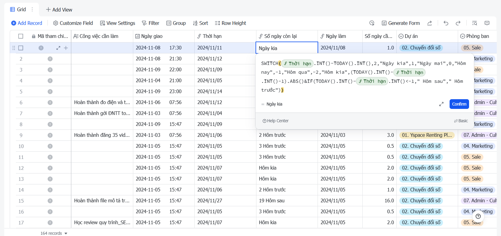Viewport: 501px width, 236px height.
Task: Open the Phòng ban column header menu
Action: [477, 36]
